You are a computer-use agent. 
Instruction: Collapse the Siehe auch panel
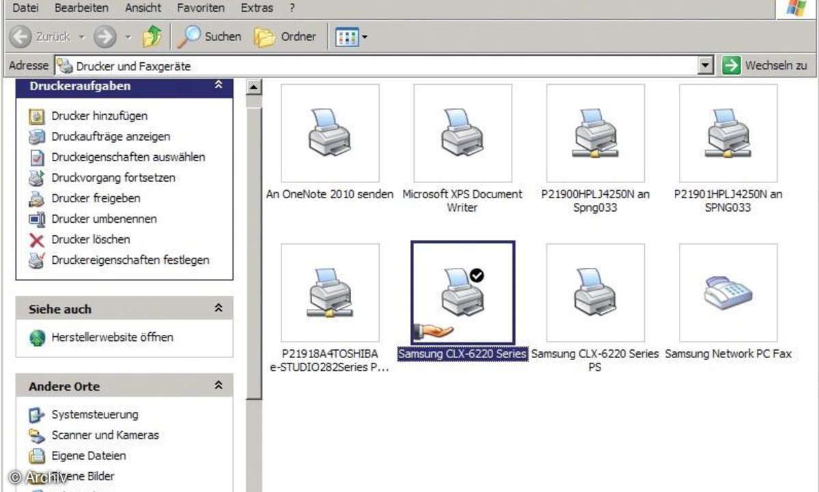coord(219,308)
